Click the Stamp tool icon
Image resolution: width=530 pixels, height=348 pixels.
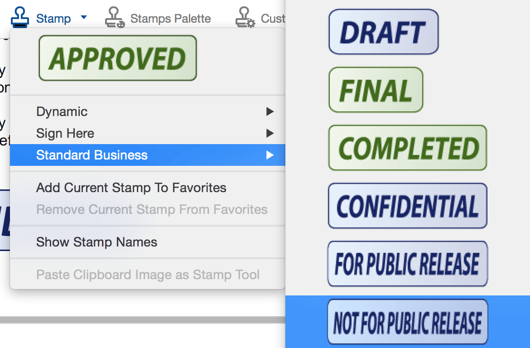[20, 18]
